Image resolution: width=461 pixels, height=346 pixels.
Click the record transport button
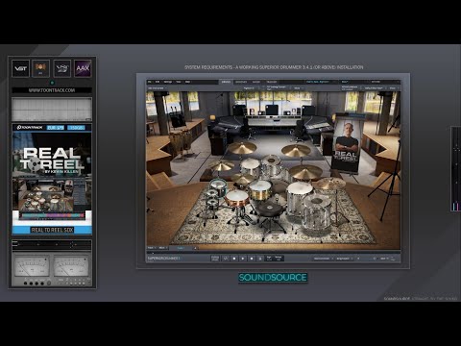point(252,259)
